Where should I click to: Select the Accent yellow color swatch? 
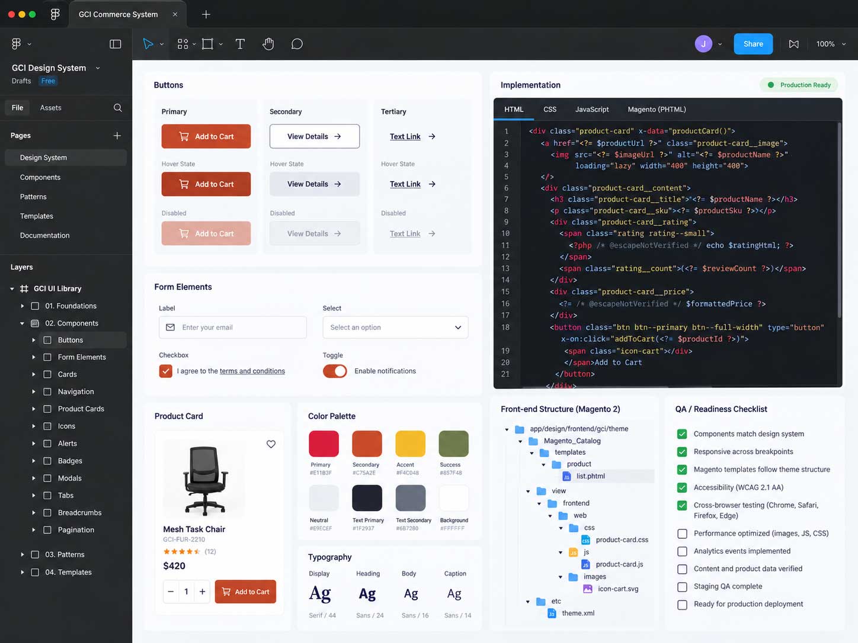pyautogui.click(x=411, y=444)
